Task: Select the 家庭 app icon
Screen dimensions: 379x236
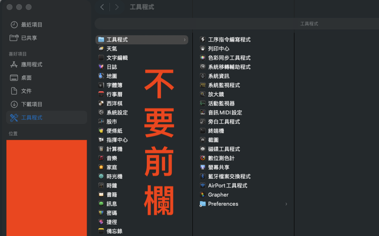Action: pos(101,168)
